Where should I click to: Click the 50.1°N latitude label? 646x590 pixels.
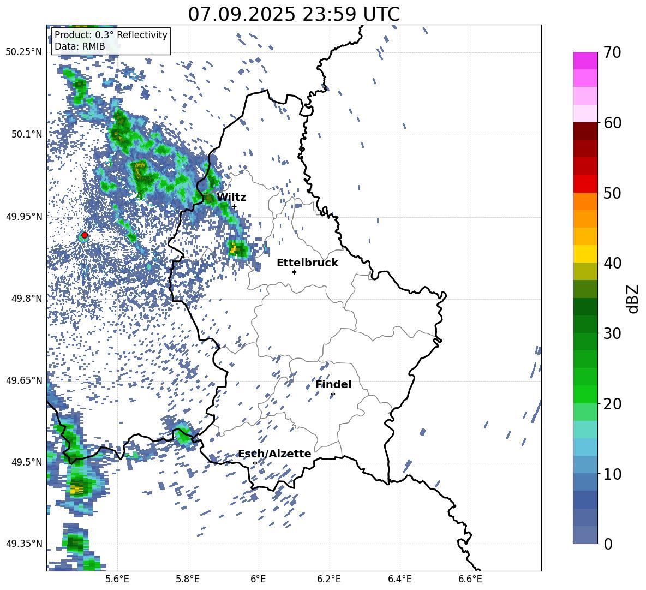pos(27,134)
